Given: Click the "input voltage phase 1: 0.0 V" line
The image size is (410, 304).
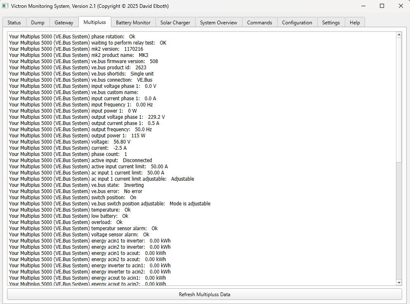Looking at the screenshot, I should coord(82,86).
